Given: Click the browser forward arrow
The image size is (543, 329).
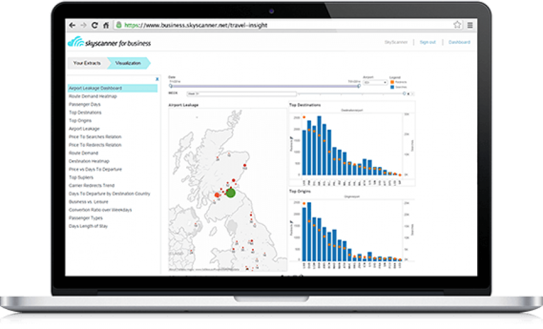Looking at the screenshot, I should 83,26.
